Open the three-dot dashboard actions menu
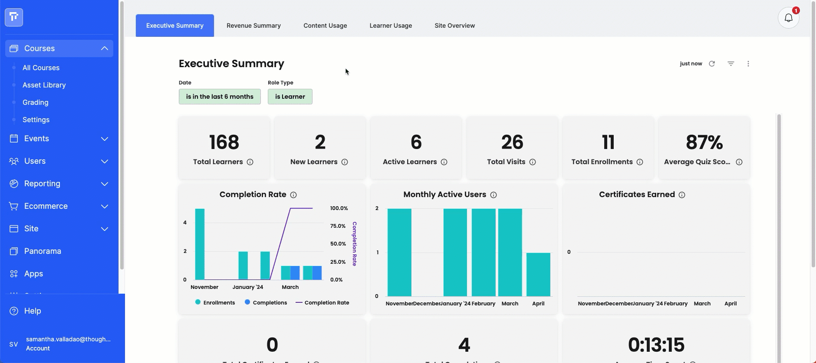This screenshot has height=363, width=816. [748, 64]
